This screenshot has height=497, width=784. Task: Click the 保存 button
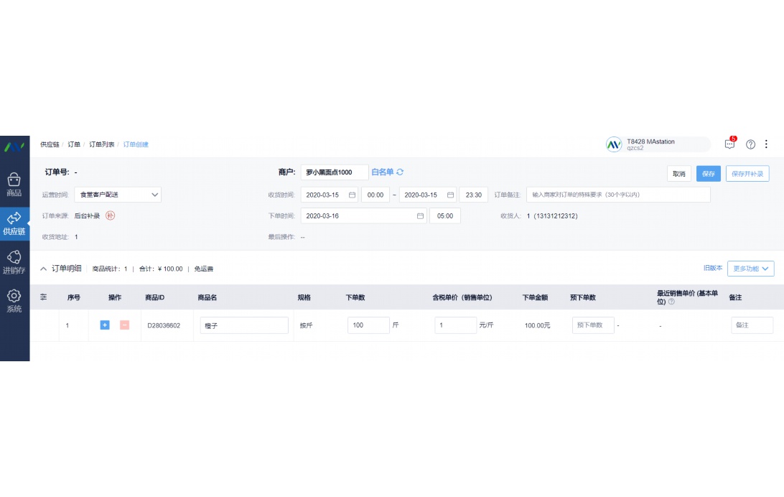[708, 174]
